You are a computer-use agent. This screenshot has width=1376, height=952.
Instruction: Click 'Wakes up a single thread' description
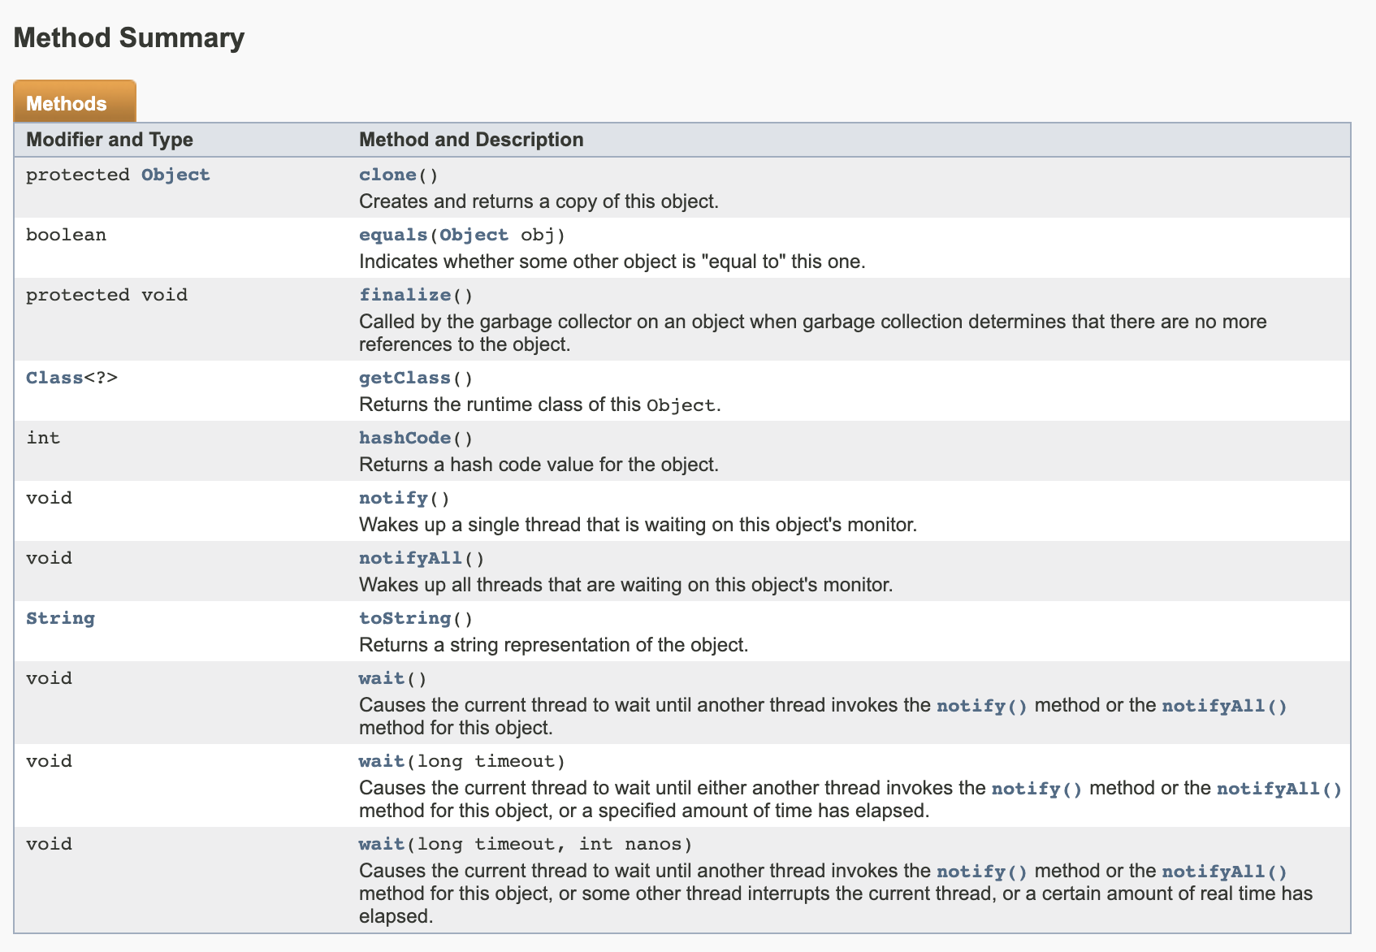[x=638, y=525]
